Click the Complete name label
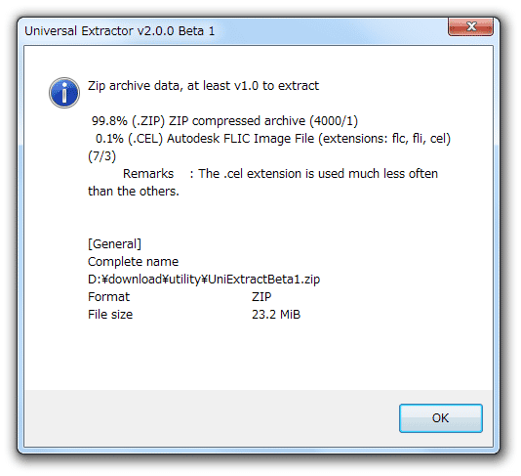The height and width of the screenshot is (476, 521). tap(134, 262)
